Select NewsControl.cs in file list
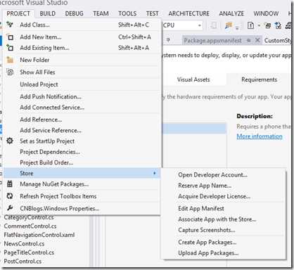The image size is (294, 270). click(24, 243)
